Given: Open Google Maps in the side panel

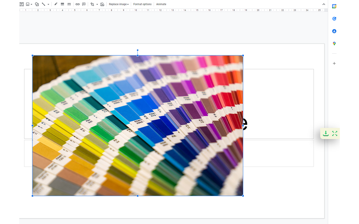Looking at the screenshot, I should click(x=334, y=43).
